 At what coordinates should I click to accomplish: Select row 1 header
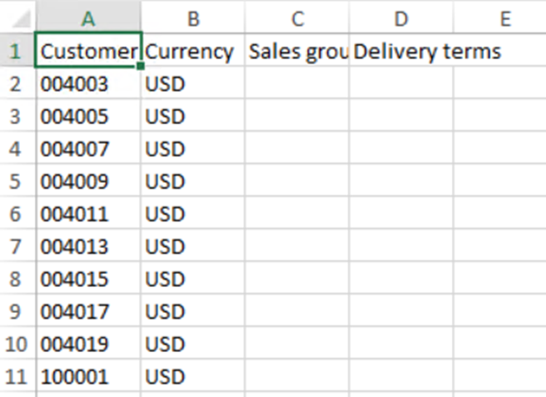click(17, 51)
